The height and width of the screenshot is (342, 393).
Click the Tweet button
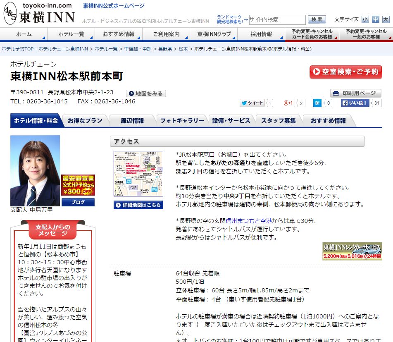pyautogui.click(x=252, y=103)
